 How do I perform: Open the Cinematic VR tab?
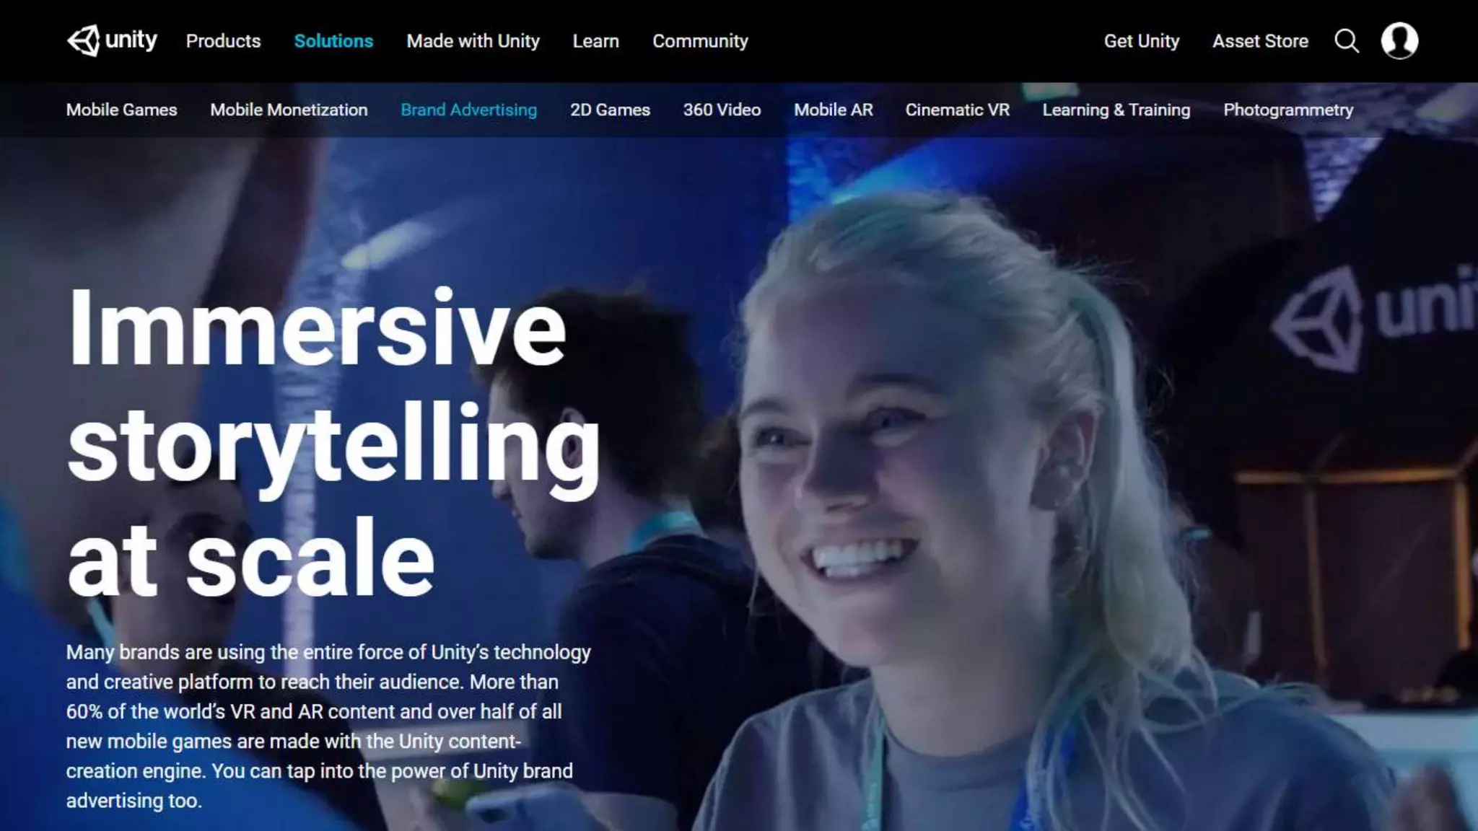(x=957, y=110)
